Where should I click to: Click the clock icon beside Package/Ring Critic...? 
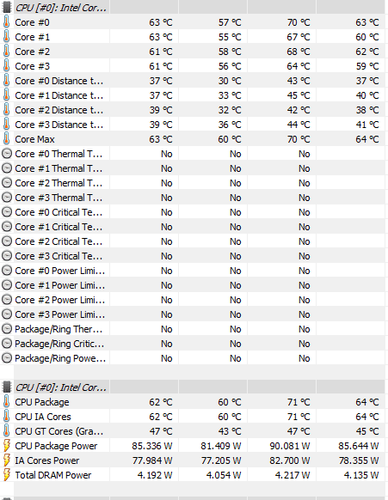click(x=7, y=344)
